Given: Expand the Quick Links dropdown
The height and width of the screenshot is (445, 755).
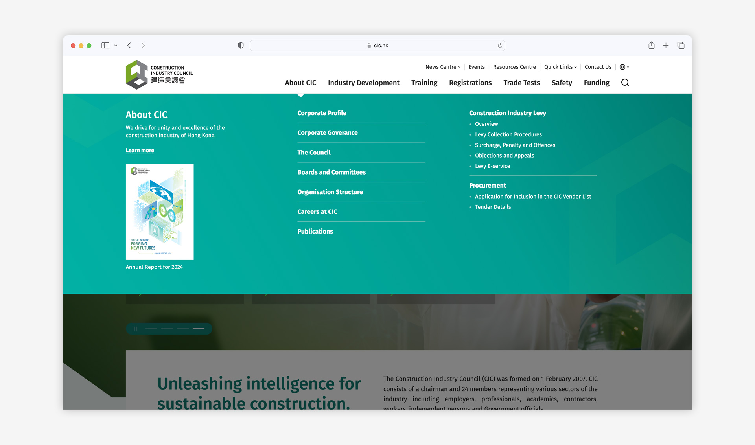Looking at the screenshot, I should [x=560, y=67].
